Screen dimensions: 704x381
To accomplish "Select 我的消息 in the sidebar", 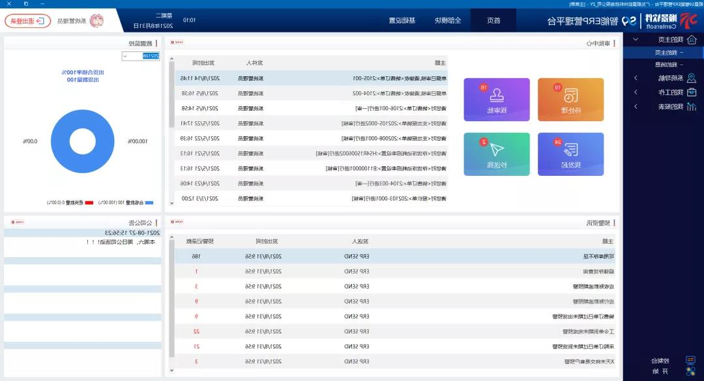I will [665, 64].
